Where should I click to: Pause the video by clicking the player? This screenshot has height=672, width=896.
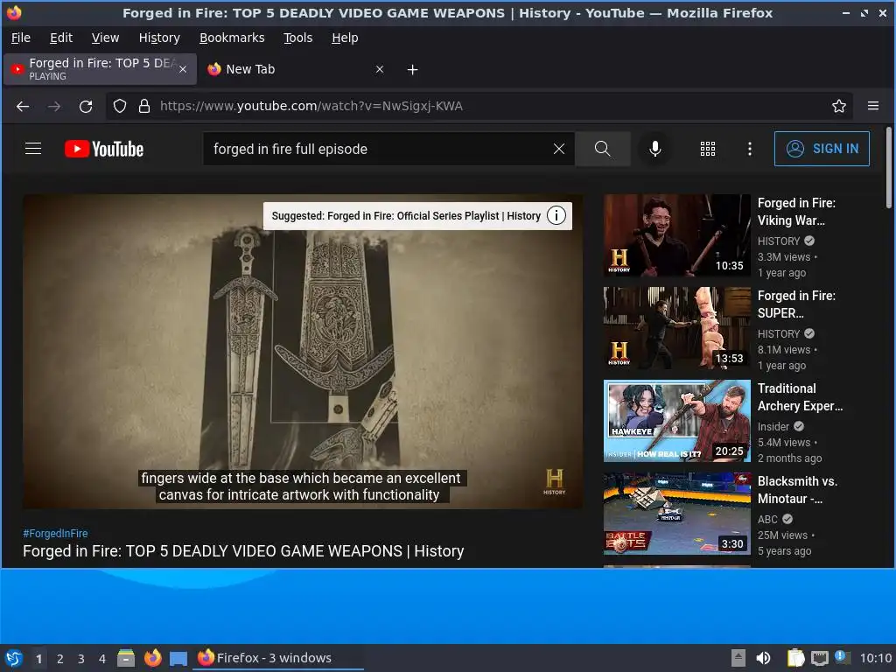[x=303, y=352]
